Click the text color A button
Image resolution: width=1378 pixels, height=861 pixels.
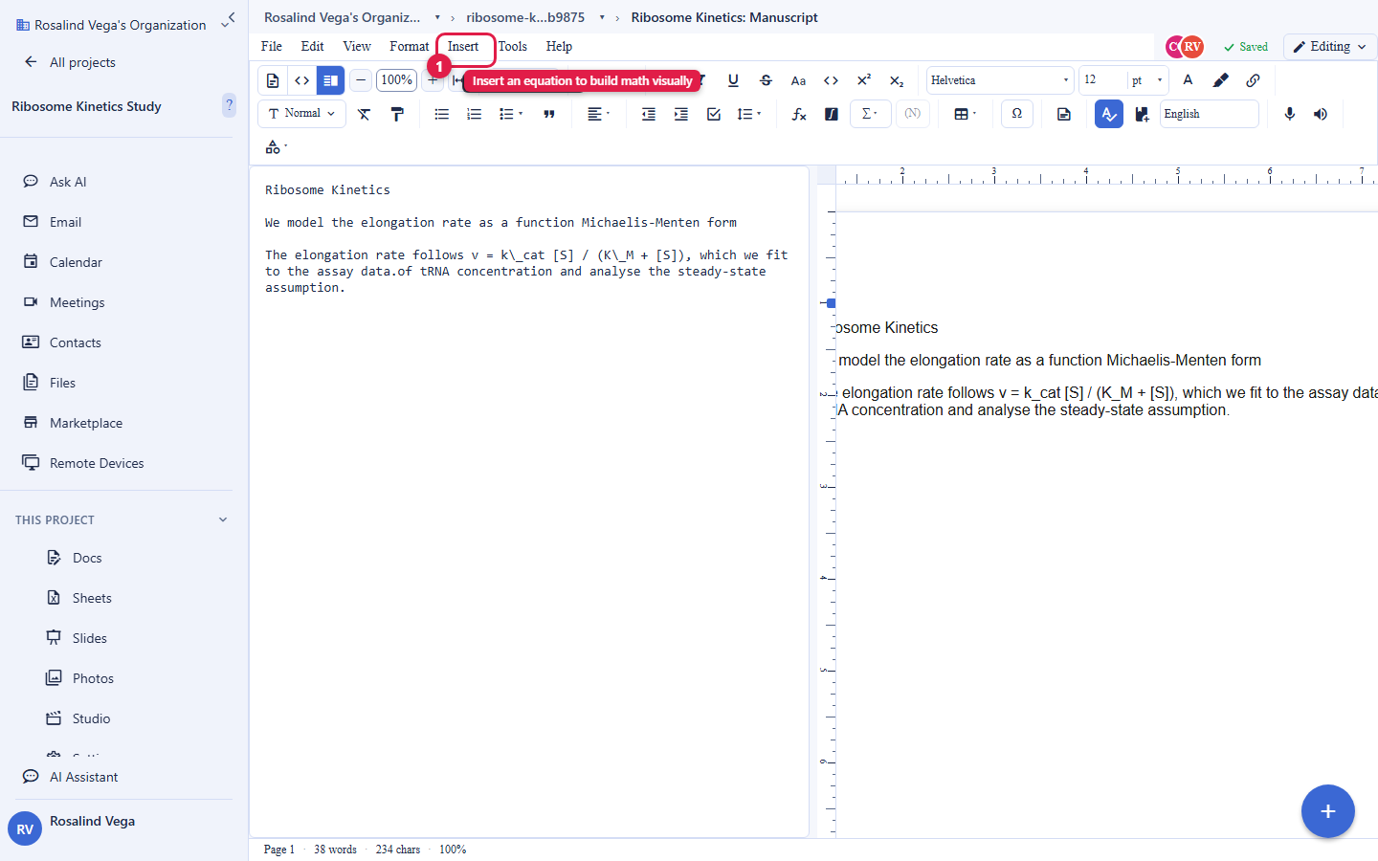[x=1188, y=80]
